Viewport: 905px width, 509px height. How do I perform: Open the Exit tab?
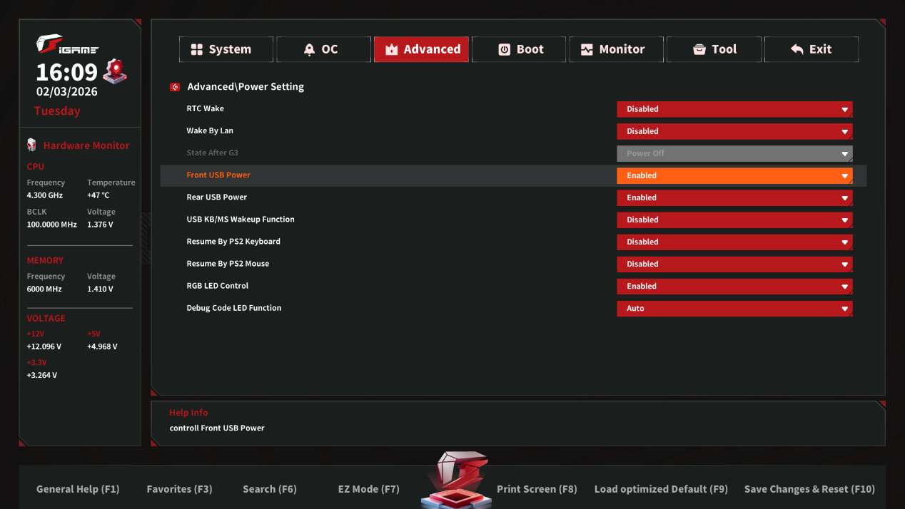812,49
